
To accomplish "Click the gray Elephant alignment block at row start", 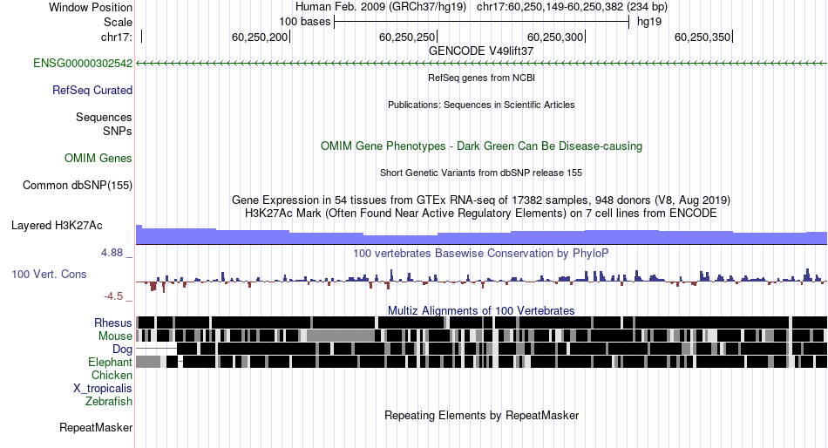I will [148, 362].
